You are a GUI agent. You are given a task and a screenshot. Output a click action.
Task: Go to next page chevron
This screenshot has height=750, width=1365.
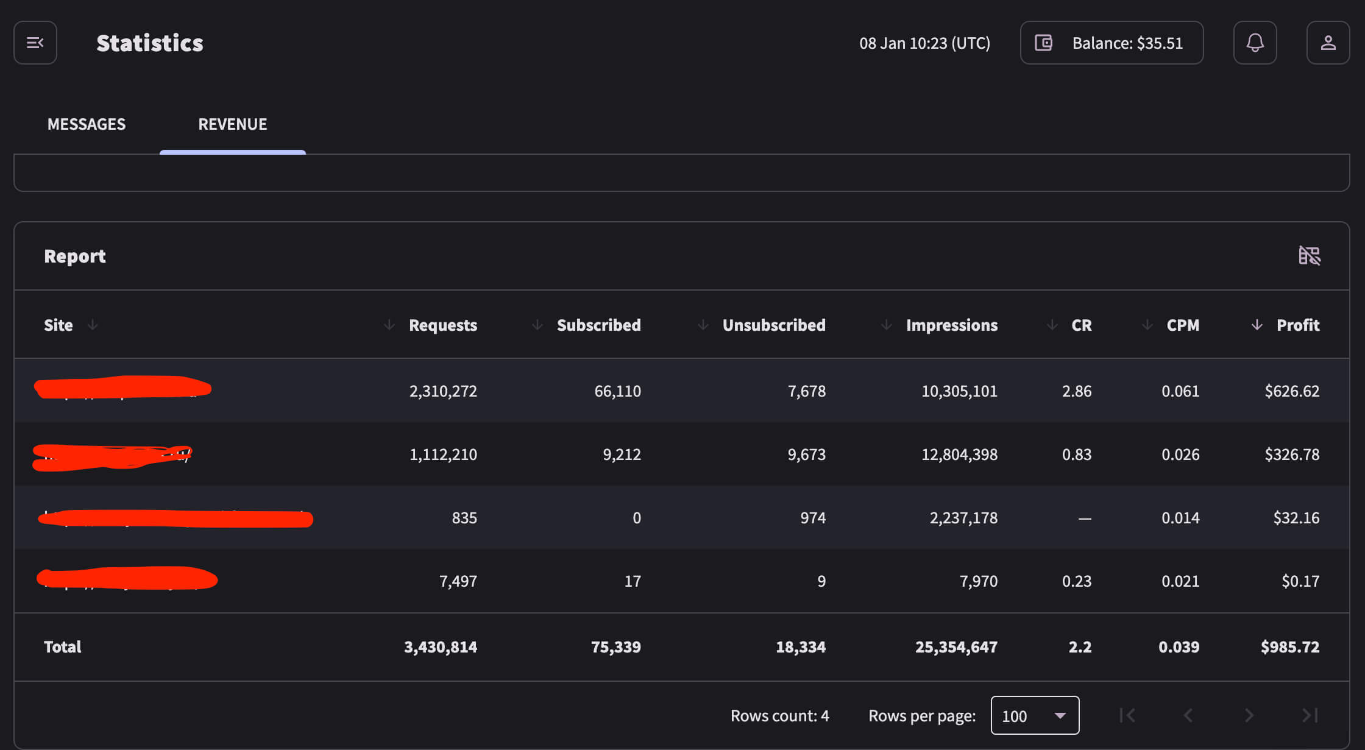[x=1249, y=715]
